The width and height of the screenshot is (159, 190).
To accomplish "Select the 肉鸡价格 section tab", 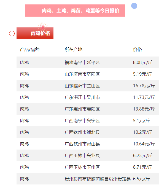I will [35, 33].
